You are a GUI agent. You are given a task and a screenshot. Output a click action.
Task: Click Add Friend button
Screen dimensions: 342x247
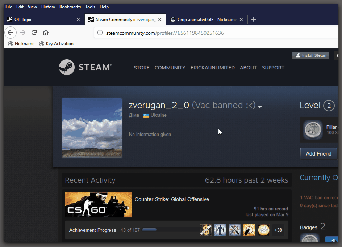tap(319, 154)
